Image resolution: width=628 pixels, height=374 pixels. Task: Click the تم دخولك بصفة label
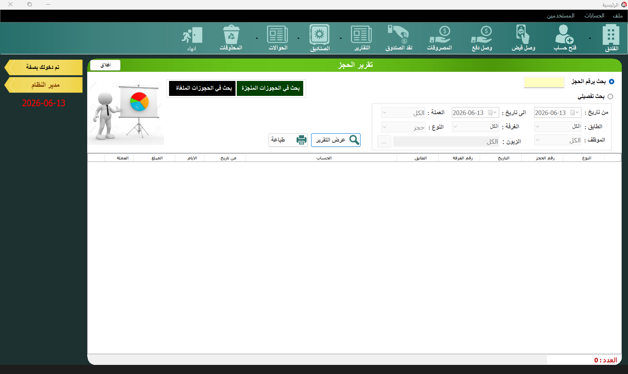point(43,67)
